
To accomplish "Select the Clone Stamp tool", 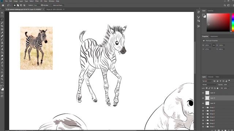I will [x=2, y=43].
